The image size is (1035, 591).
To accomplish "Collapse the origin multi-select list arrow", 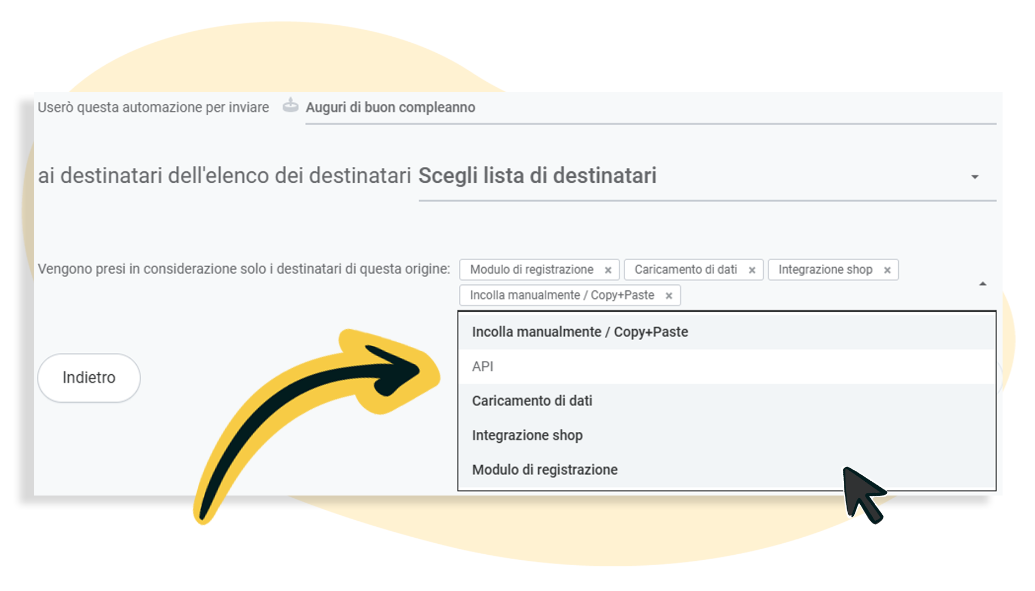I will point(983,284).
